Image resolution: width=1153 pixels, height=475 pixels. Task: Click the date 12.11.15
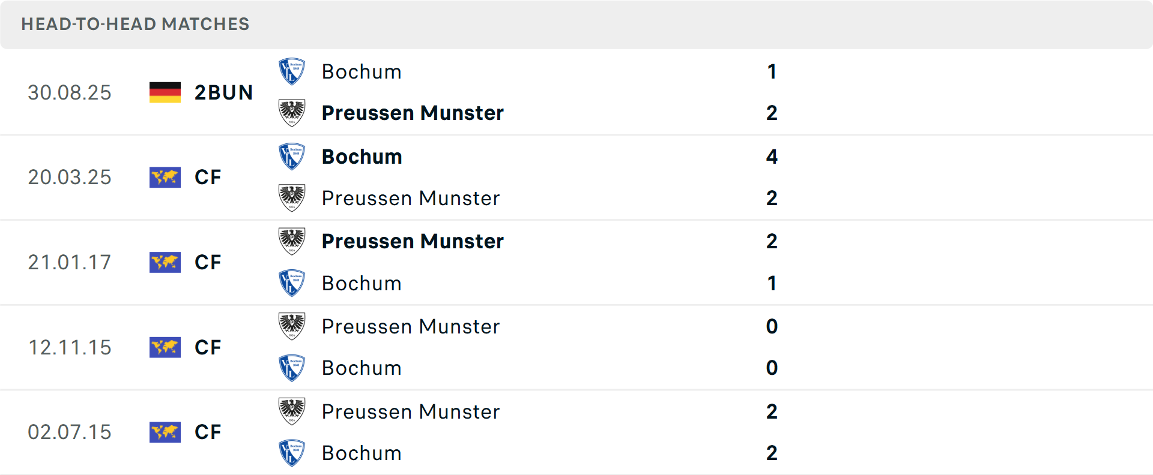70,347
